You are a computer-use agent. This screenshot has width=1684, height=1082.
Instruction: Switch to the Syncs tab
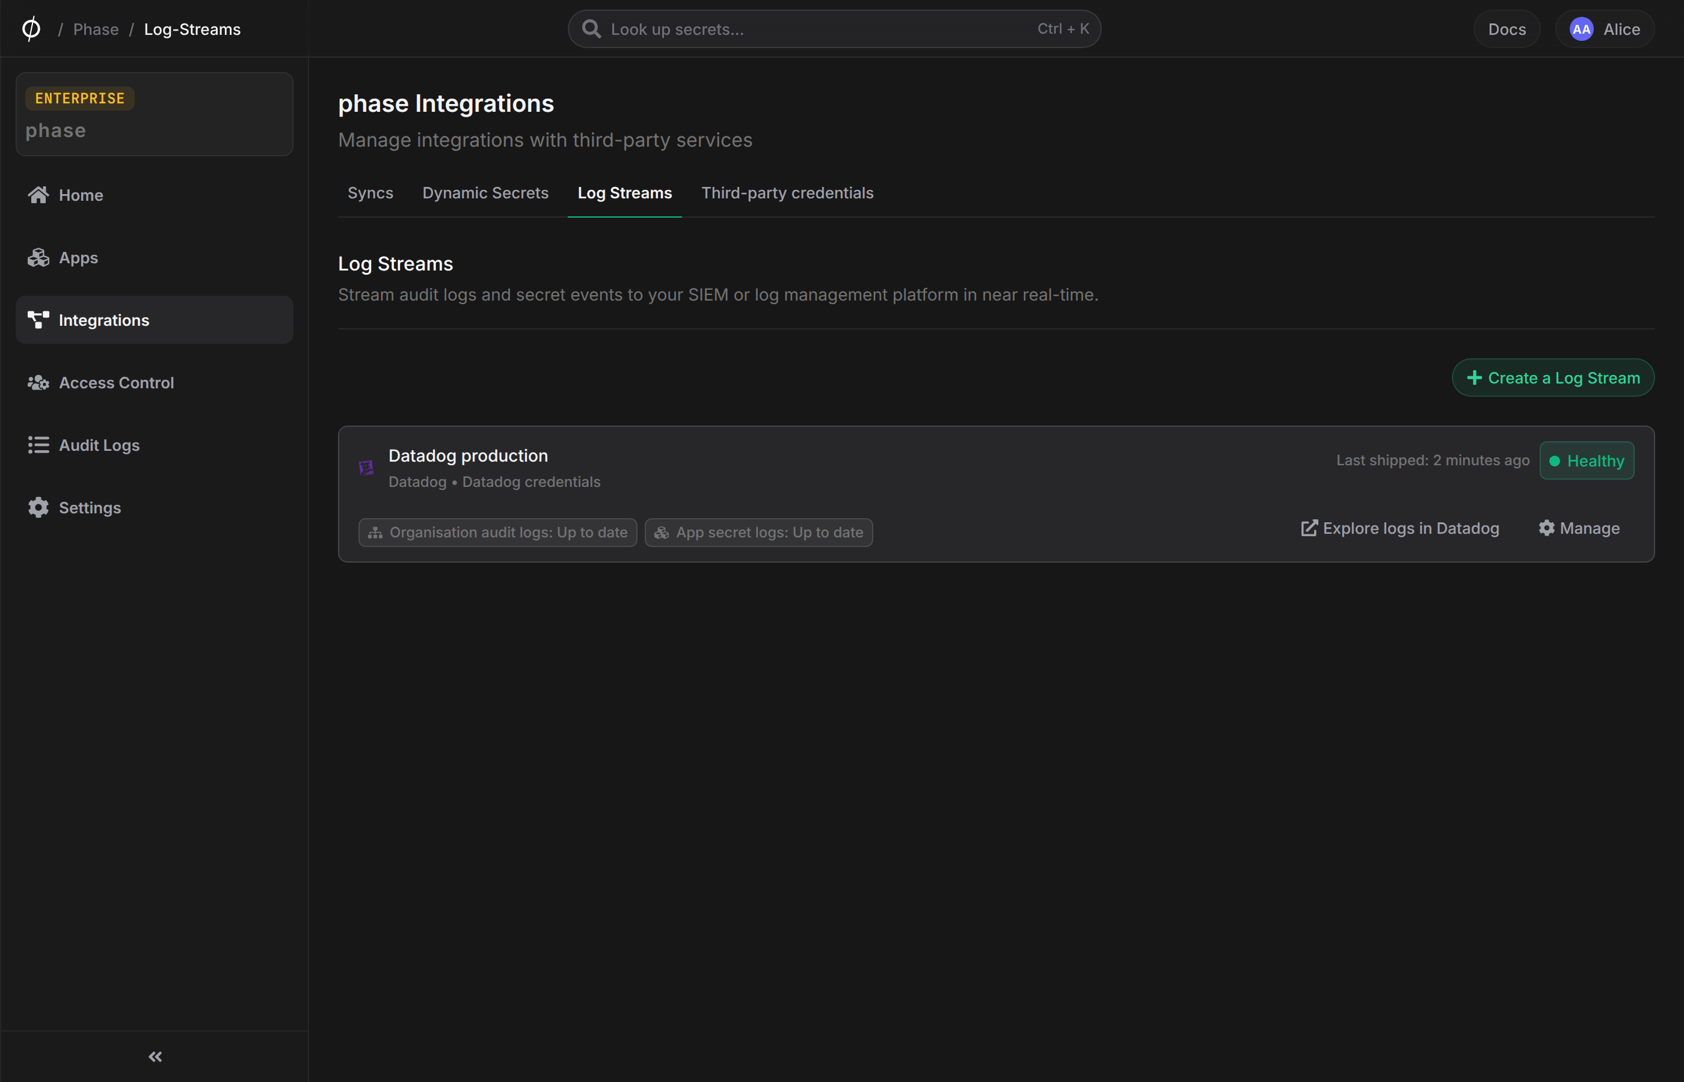pyautogui.click(x=370, y=192)
